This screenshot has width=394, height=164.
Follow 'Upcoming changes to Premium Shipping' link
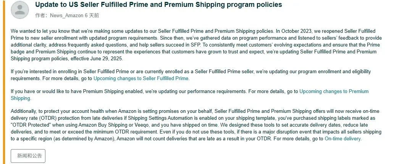190,95
